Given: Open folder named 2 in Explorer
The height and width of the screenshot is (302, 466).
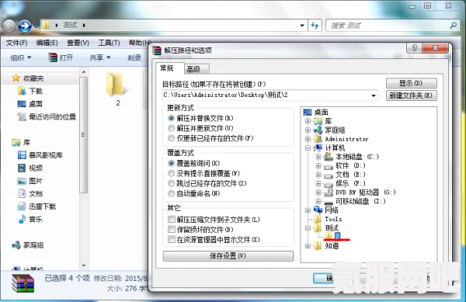Looking at the screenshot, I should [x=118, y=89].
